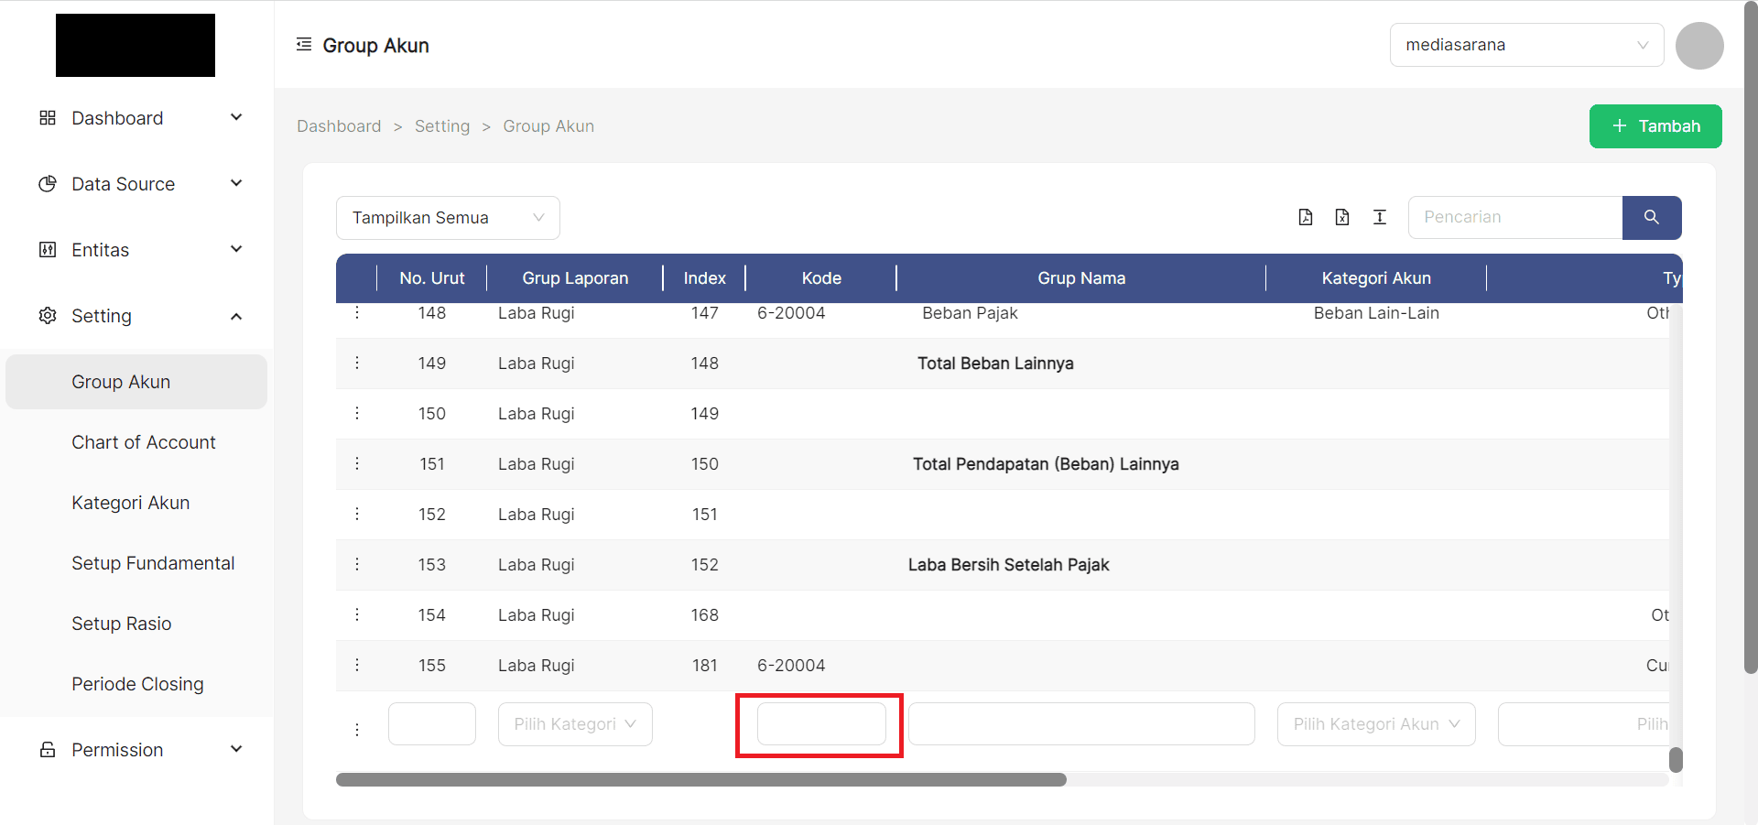Viewport: 1758px width, 825px height.
Task: Click three-dot menu on row 155
Action: tap(357, 666)
